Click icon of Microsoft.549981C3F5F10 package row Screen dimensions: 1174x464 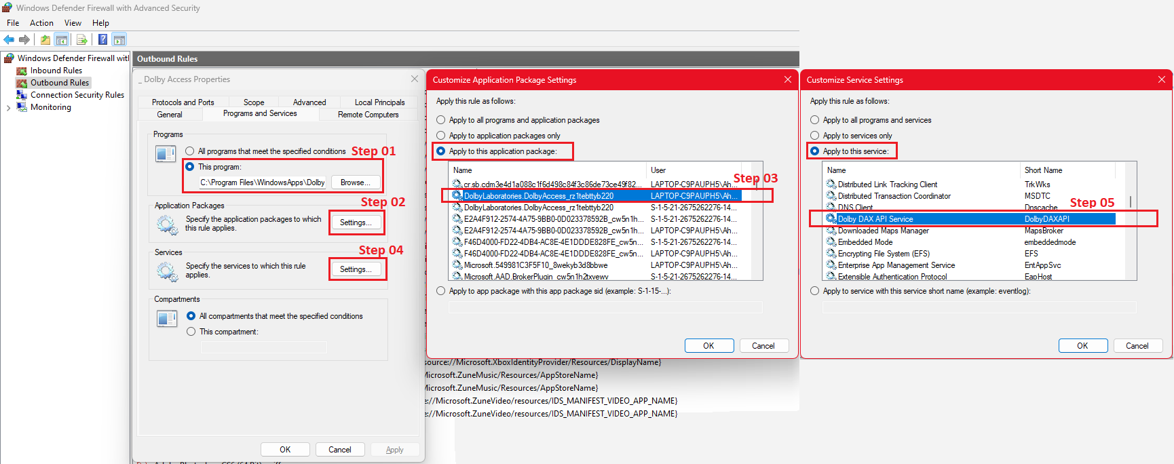coord(457,265)
